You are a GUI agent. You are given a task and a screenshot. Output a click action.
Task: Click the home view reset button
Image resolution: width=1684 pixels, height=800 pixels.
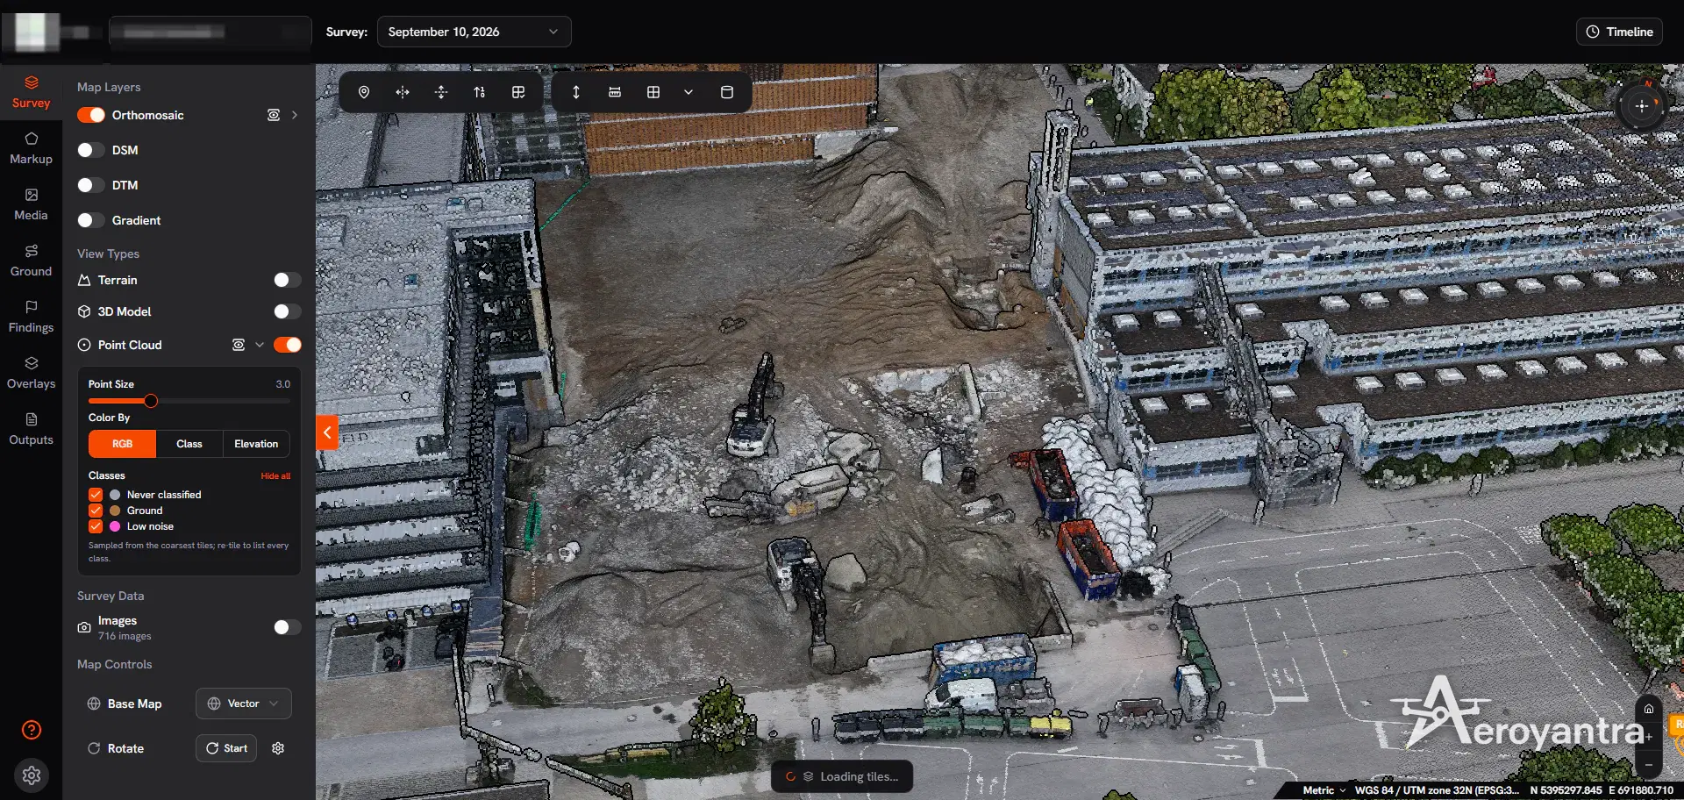1649,709
